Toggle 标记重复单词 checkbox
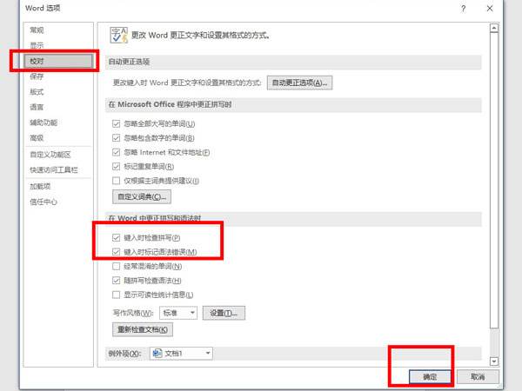 pyautogui.click(x=116, y=167)
